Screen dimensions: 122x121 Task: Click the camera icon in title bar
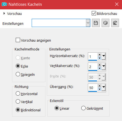pos(4,4)
